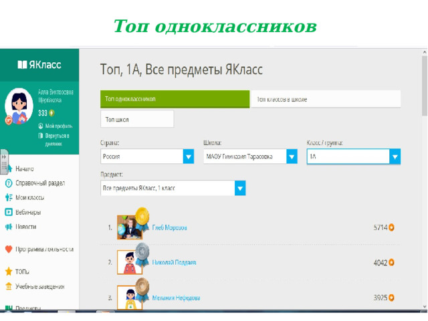The image size is (428, 321).
Task: Click the coin icon next to 5714
Action: click(391, 227)
